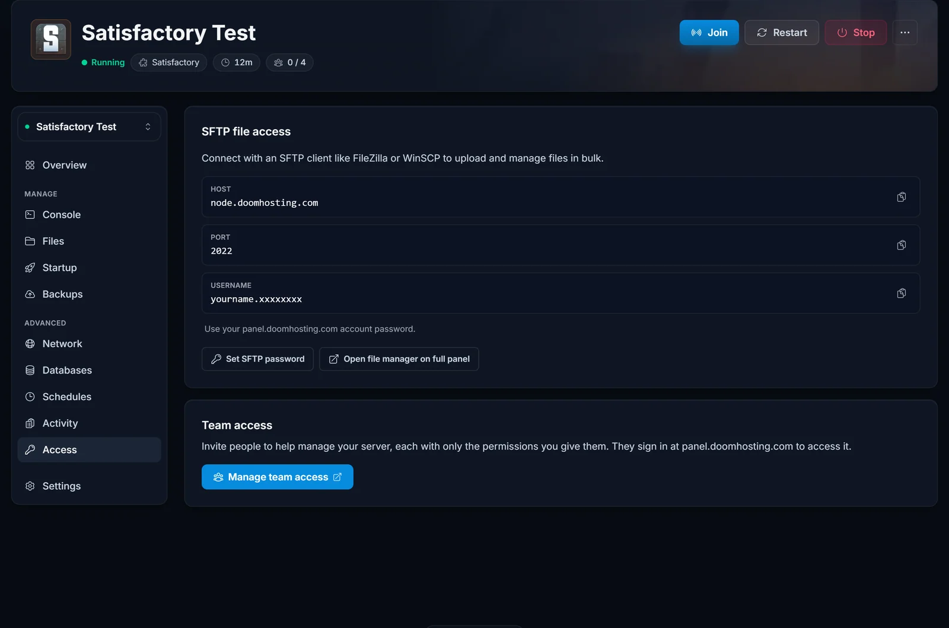Go to the Files section

coord(89,241)
